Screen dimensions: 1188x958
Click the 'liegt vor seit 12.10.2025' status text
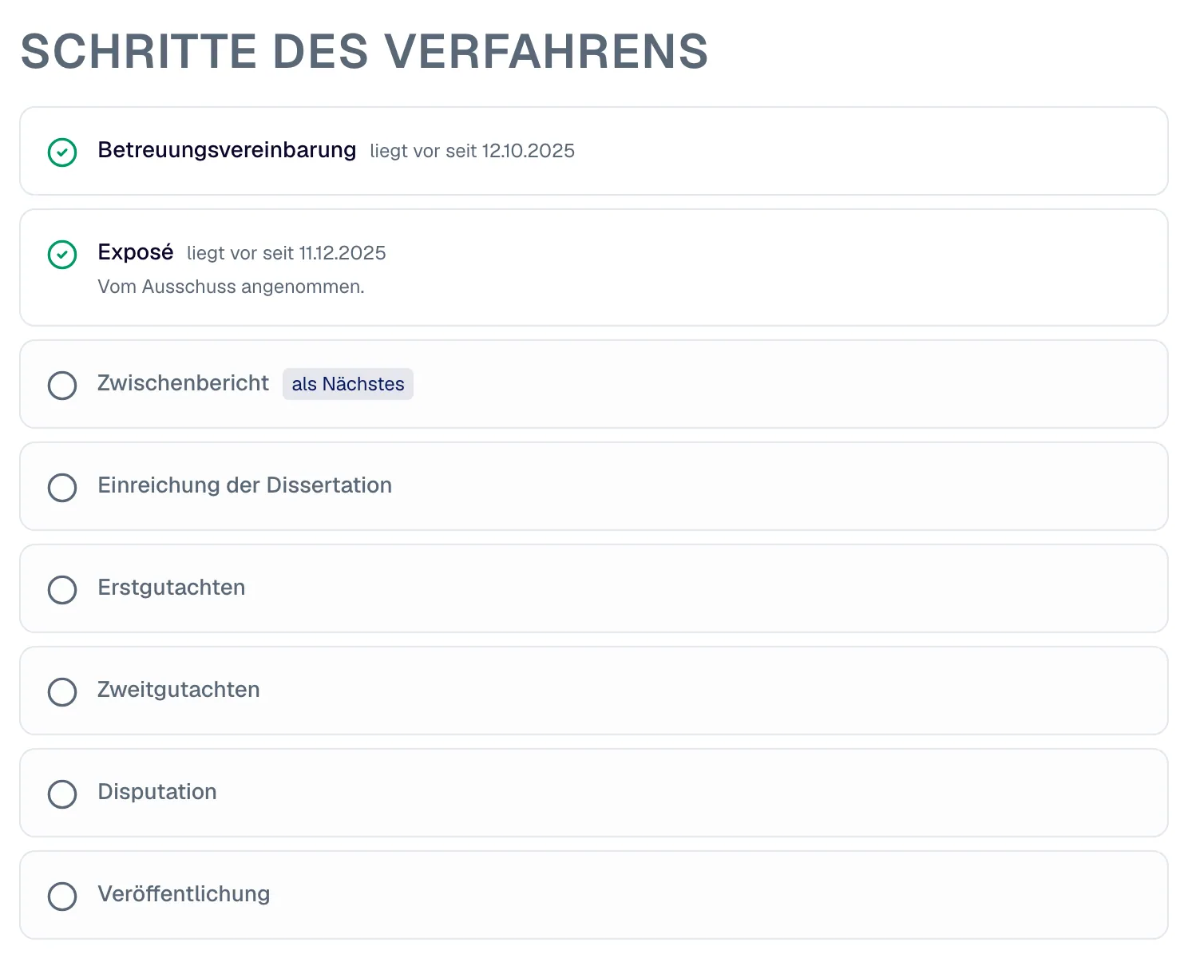pyautogui.click(x=472, y=151)
